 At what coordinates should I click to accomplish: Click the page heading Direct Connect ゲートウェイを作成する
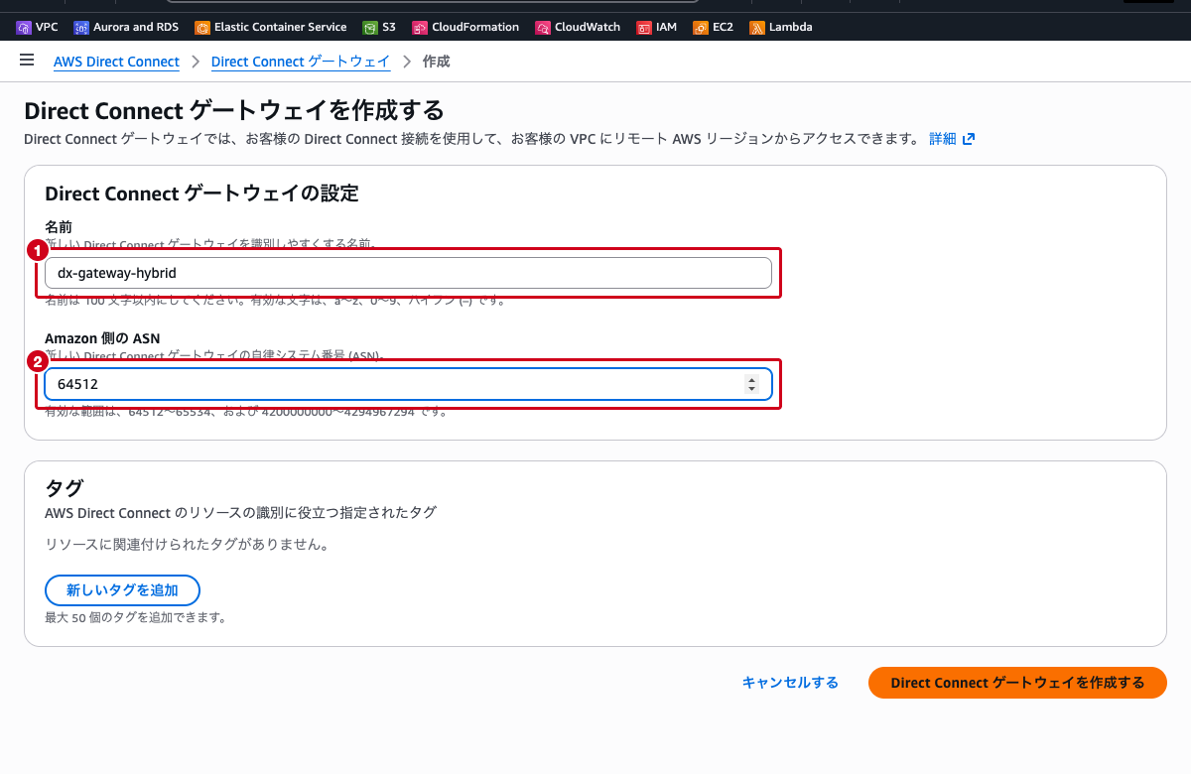[233, 109]
